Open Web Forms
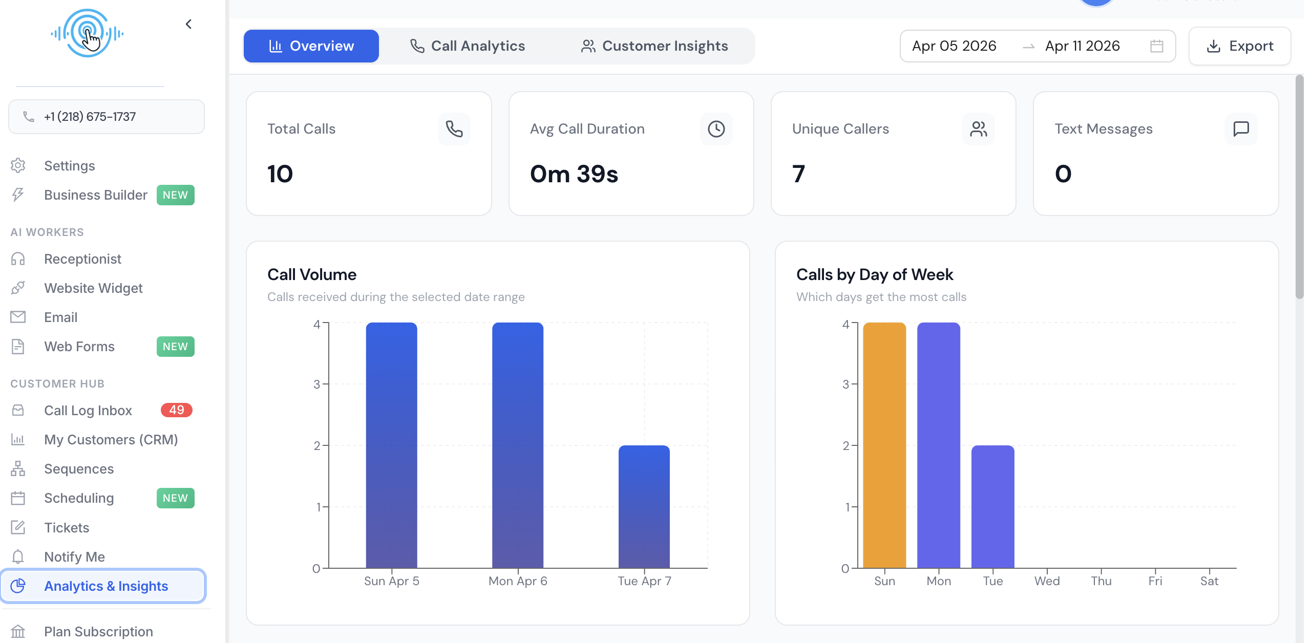The image size is (1312, 643). [79, 347]
